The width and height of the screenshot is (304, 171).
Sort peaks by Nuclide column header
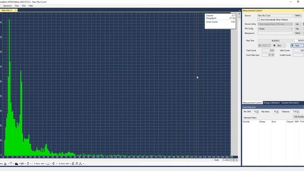click(246, 122)
